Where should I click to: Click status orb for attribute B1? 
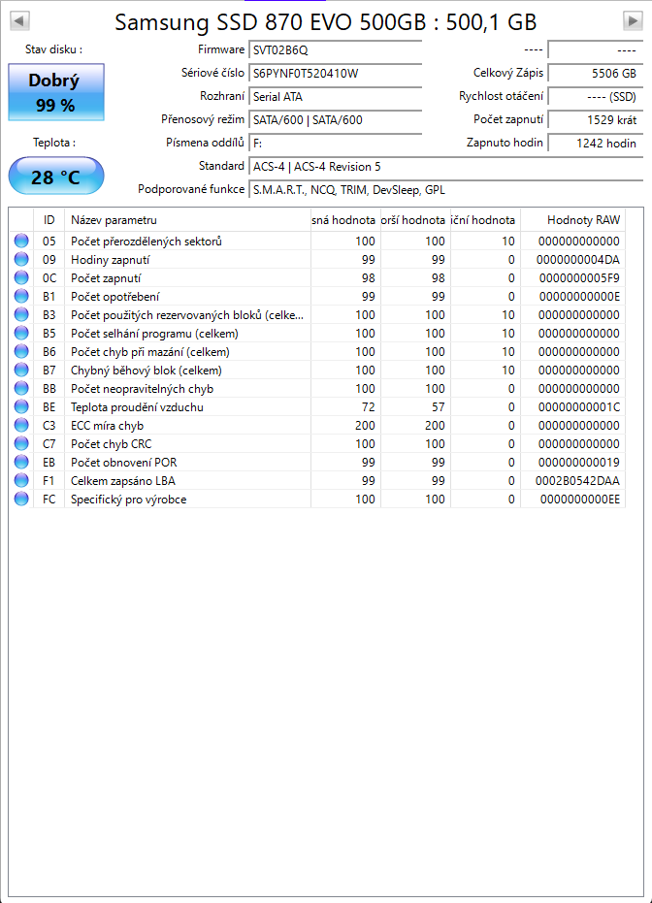[x=21, y=296]
